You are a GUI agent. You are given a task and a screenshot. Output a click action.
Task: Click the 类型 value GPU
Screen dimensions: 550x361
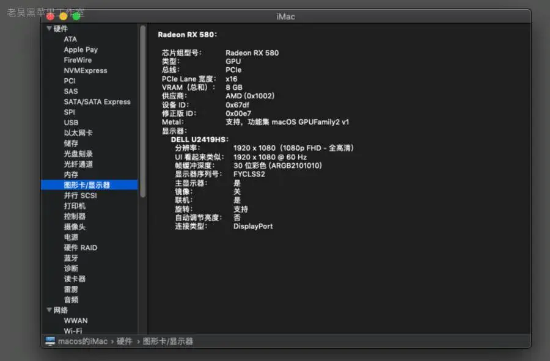pyautogui.click(x=233, y=61)
